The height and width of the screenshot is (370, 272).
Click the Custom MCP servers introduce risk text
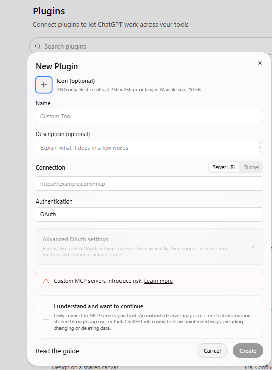point(98,281)
